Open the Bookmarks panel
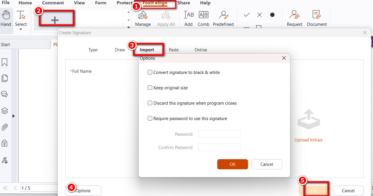The width and height of the screenshot is (373, 196). [x=6, y=62]
